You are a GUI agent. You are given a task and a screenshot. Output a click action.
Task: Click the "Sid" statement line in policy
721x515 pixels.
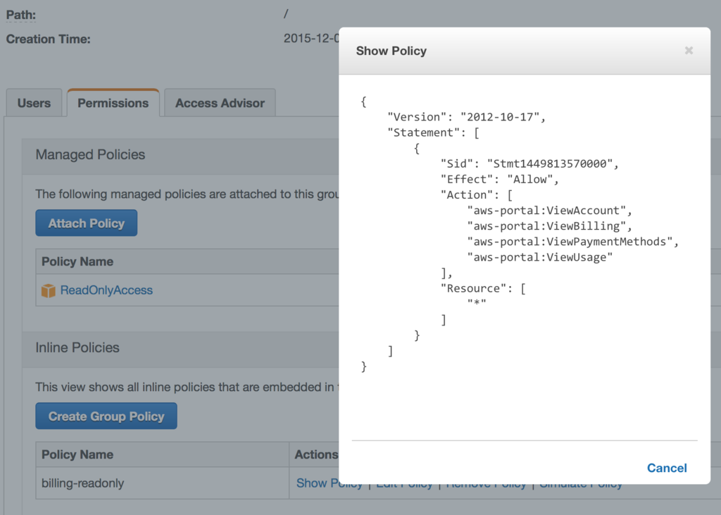[529, 164]
